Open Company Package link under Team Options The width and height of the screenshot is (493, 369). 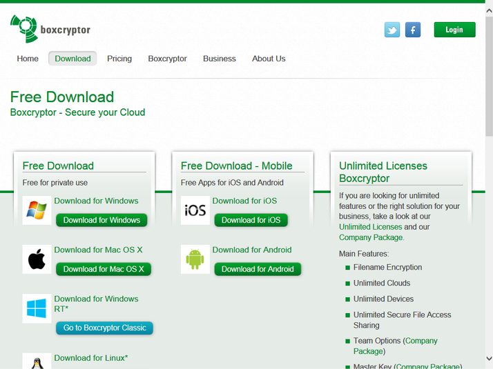[x=396, y=346]
